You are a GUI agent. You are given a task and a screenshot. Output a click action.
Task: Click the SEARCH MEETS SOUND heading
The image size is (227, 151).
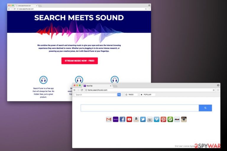point(79,18)
